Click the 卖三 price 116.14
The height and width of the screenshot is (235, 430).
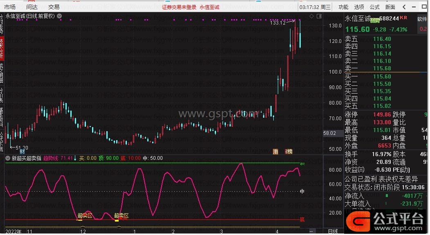[x=382, y=54]
